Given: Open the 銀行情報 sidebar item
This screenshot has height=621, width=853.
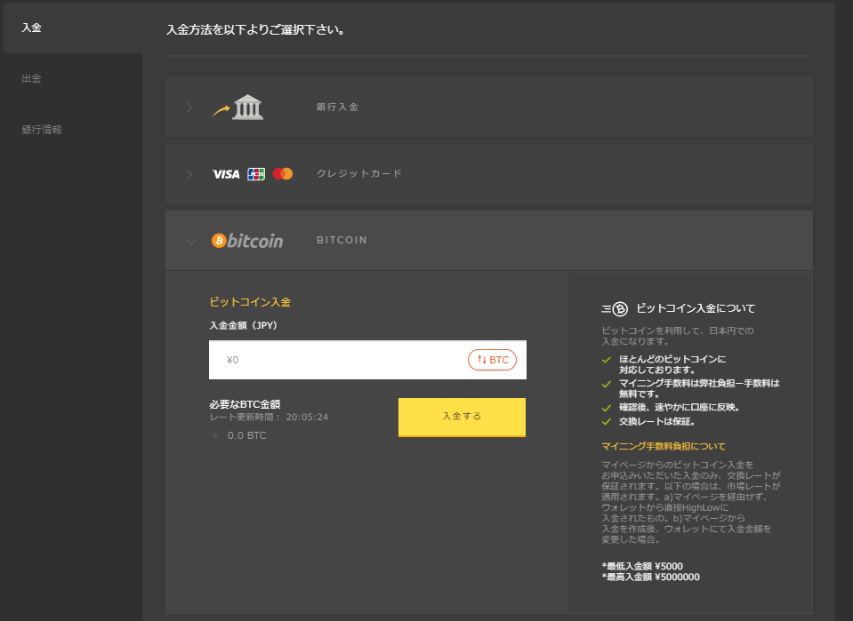Looking at the screenshot, I should [41, 128].
